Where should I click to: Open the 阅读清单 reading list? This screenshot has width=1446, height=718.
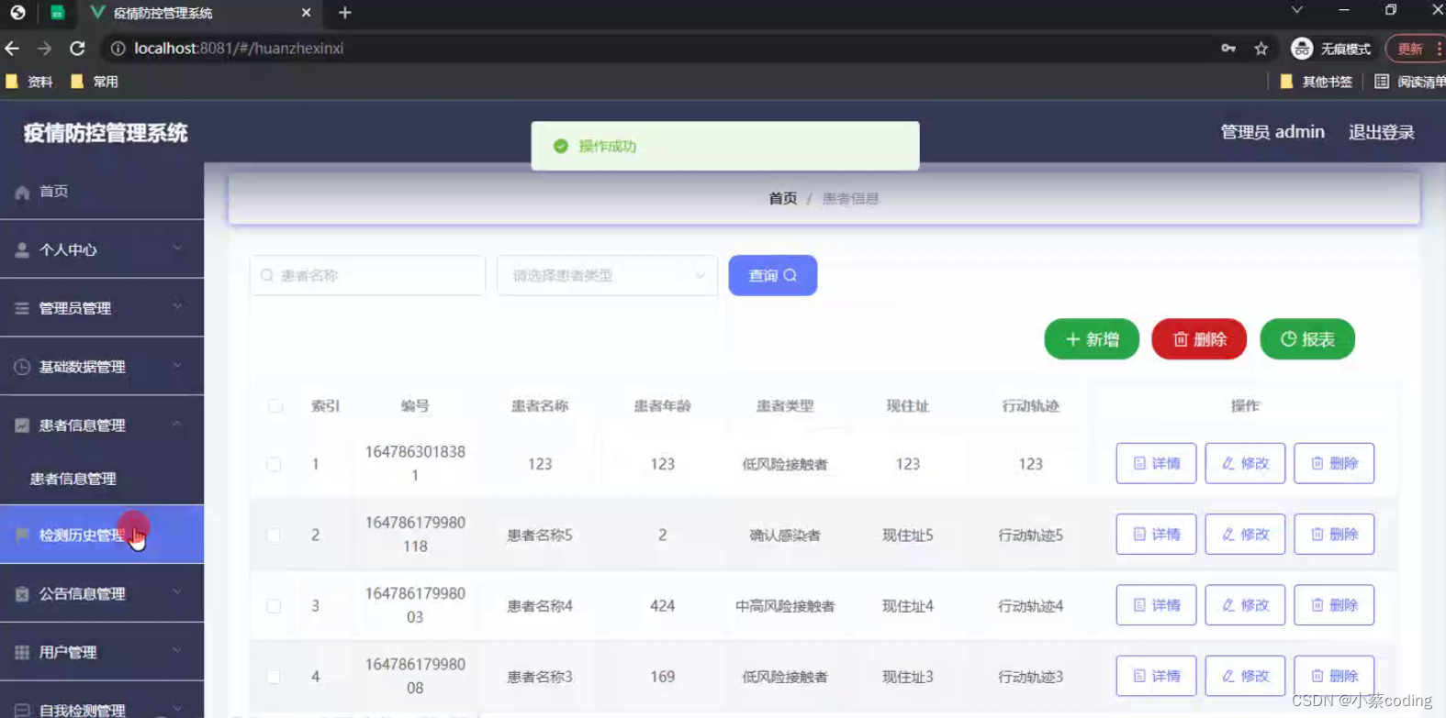(1409, 82)
